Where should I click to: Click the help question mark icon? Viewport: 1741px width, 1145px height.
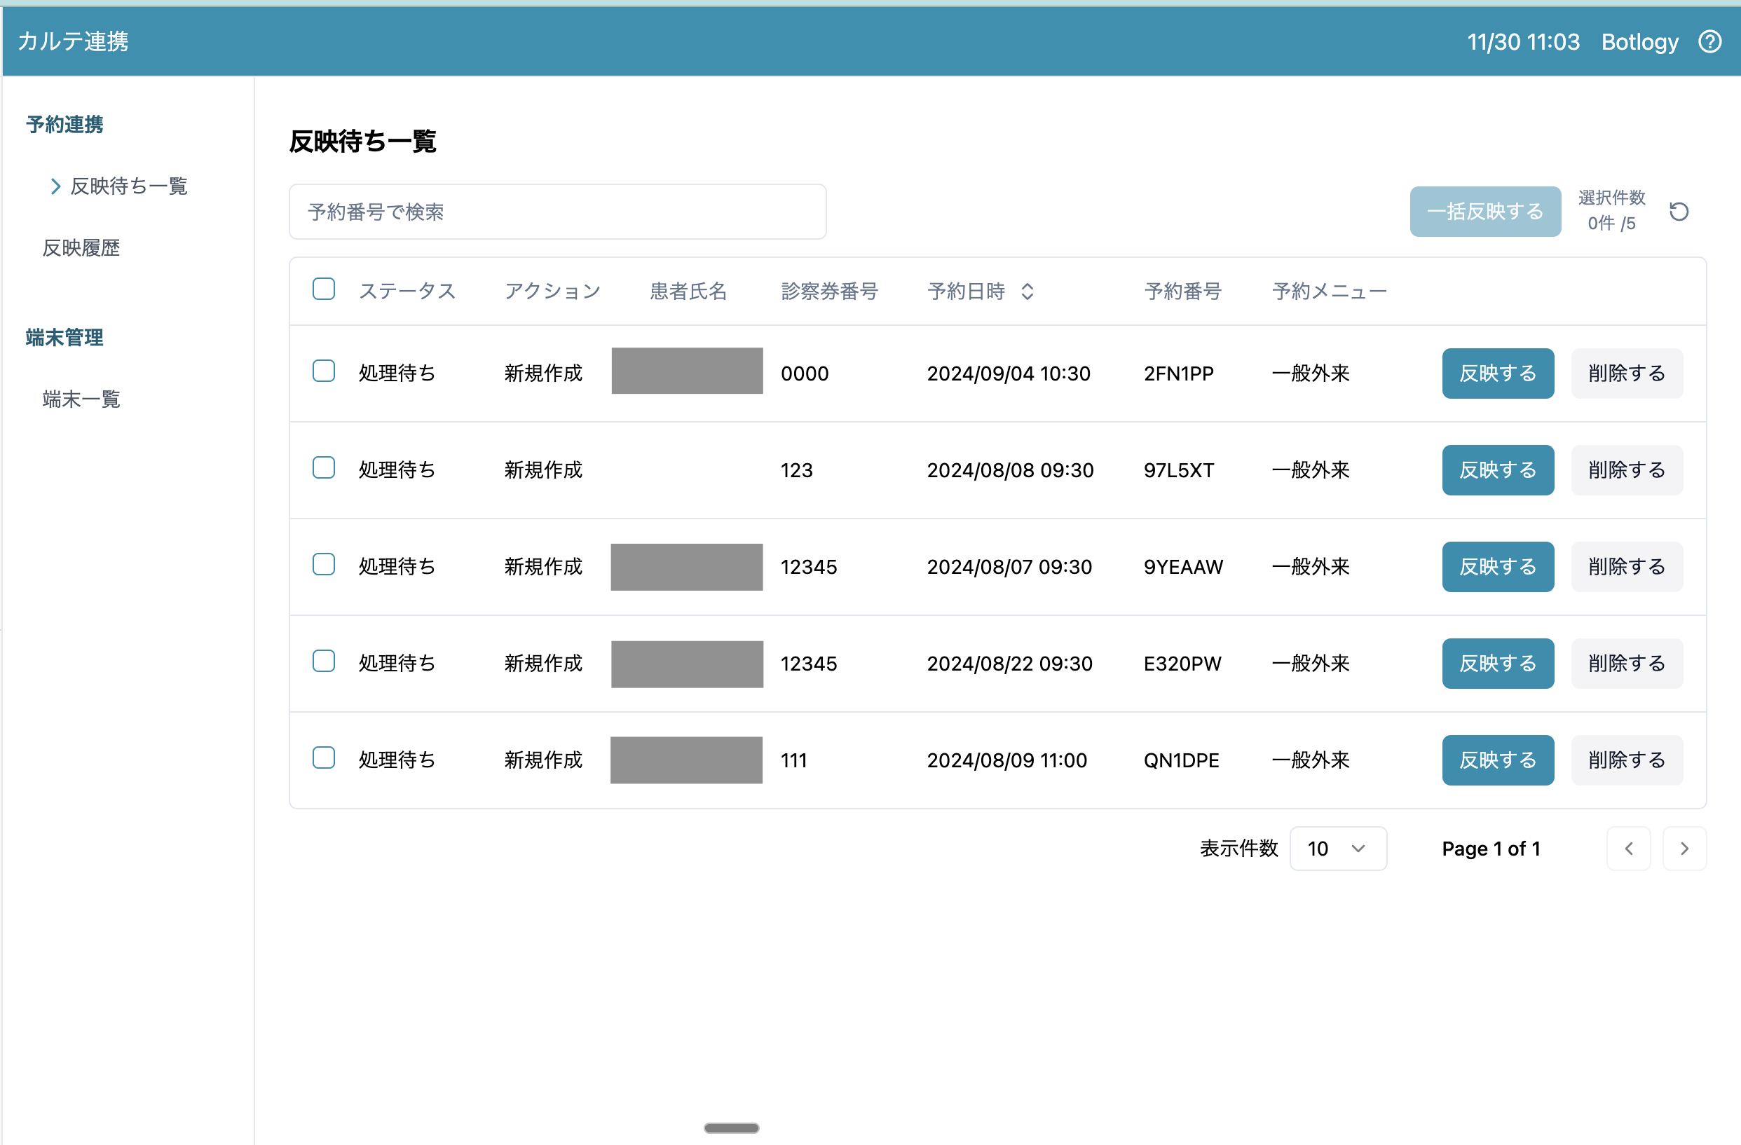(1709, 41)
